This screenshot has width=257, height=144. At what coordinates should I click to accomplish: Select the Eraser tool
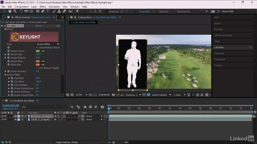point(64,11)
